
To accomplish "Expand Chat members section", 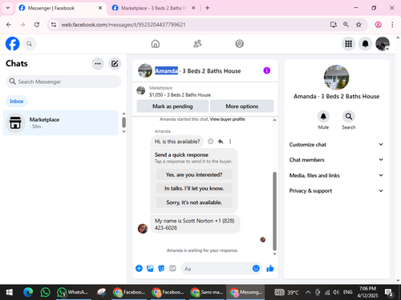I will coord(336,160).
